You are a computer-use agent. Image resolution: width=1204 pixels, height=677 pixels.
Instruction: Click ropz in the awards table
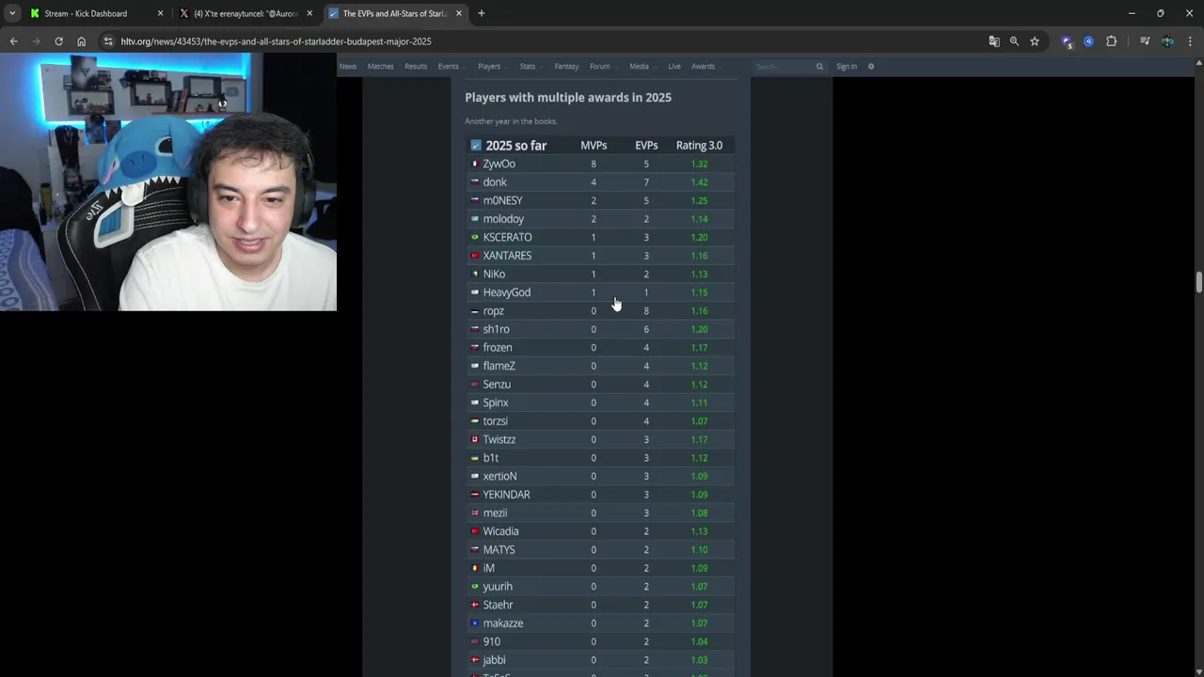pyautogui.click(x=493, y=311)
